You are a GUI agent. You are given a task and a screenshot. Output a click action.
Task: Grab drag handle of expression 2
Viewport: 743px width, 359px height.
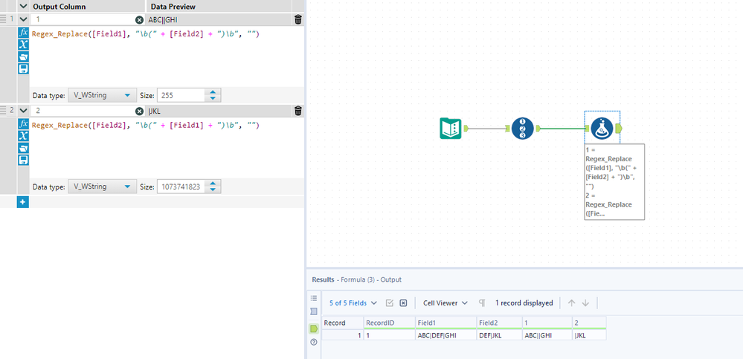pos(3,111)
